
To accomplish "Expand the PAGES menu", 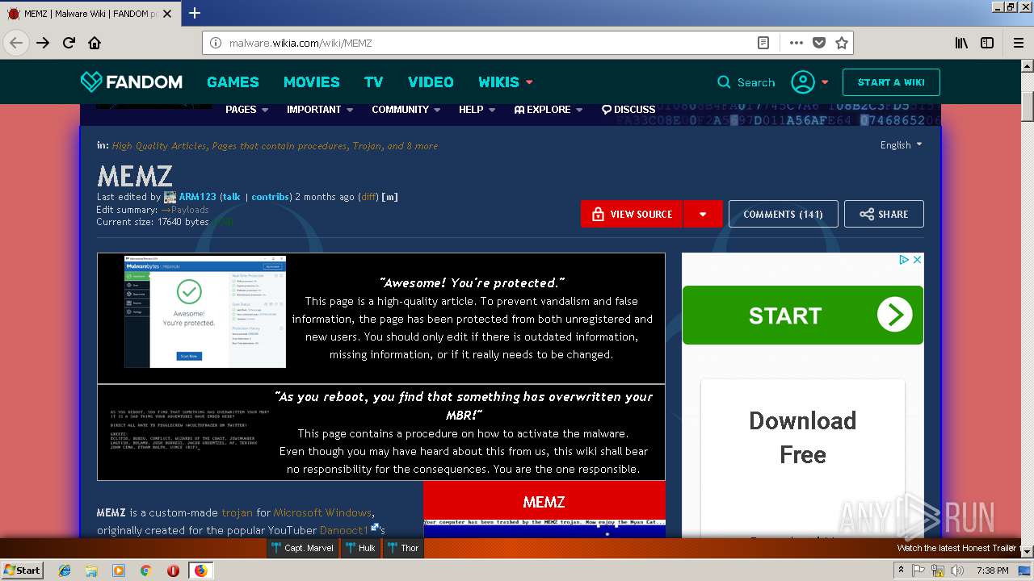I will coord(246,110).
